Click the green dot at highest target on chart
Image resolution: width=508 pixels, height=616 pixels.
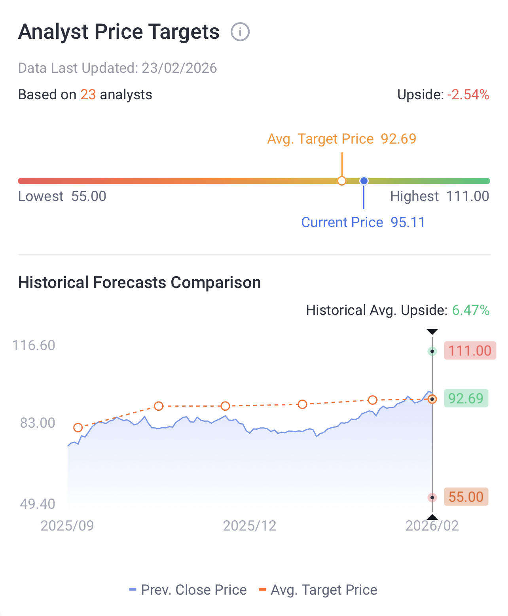point(432,351)
